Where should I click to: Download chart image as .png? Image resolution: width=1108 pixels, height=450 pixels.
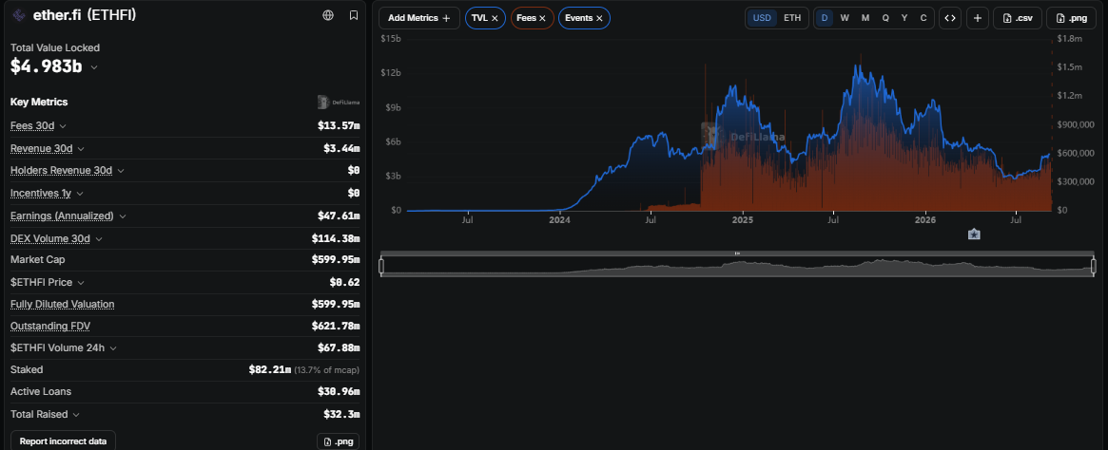[1071, 18]
